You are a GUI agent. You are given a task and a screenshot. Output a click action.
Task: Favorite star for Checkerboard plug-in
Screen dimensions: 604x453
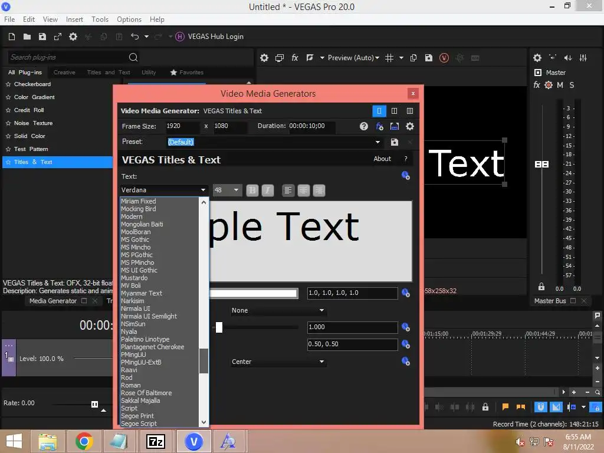pyautogui.click(x=8, y=84)
